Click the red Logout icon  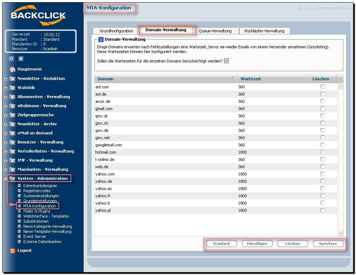click(x=12, y=251)
